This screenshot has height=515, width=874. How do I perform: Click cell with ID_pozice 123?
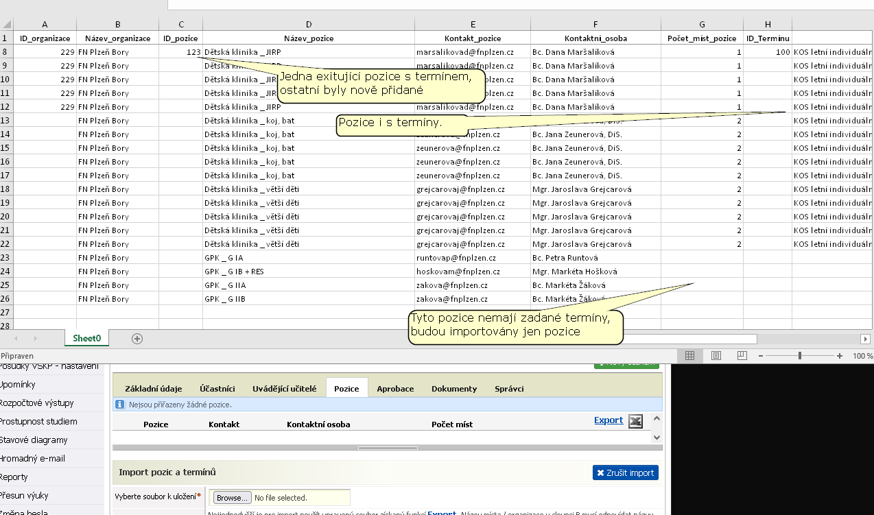(180, 51)
